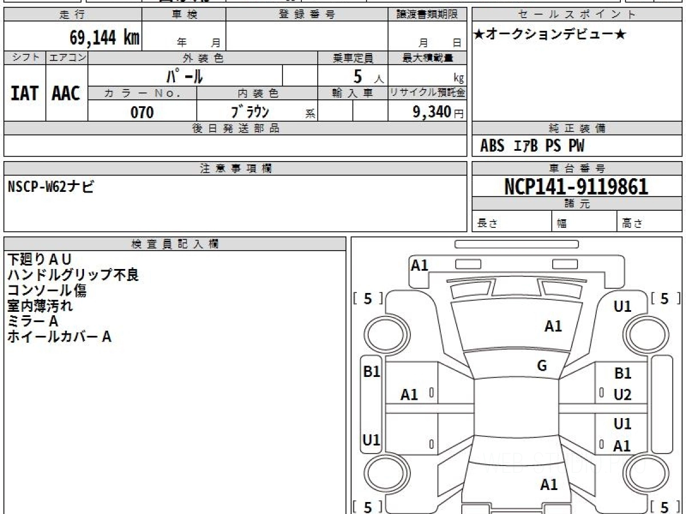Select the パール exterior color value
Viewport: 686px width, 514px height.
tap(185, 75)
